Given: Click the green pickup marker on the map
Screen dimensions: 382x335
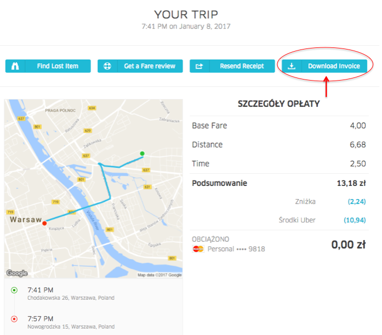Looking at the screenshot, I should [x=142, y=154].
